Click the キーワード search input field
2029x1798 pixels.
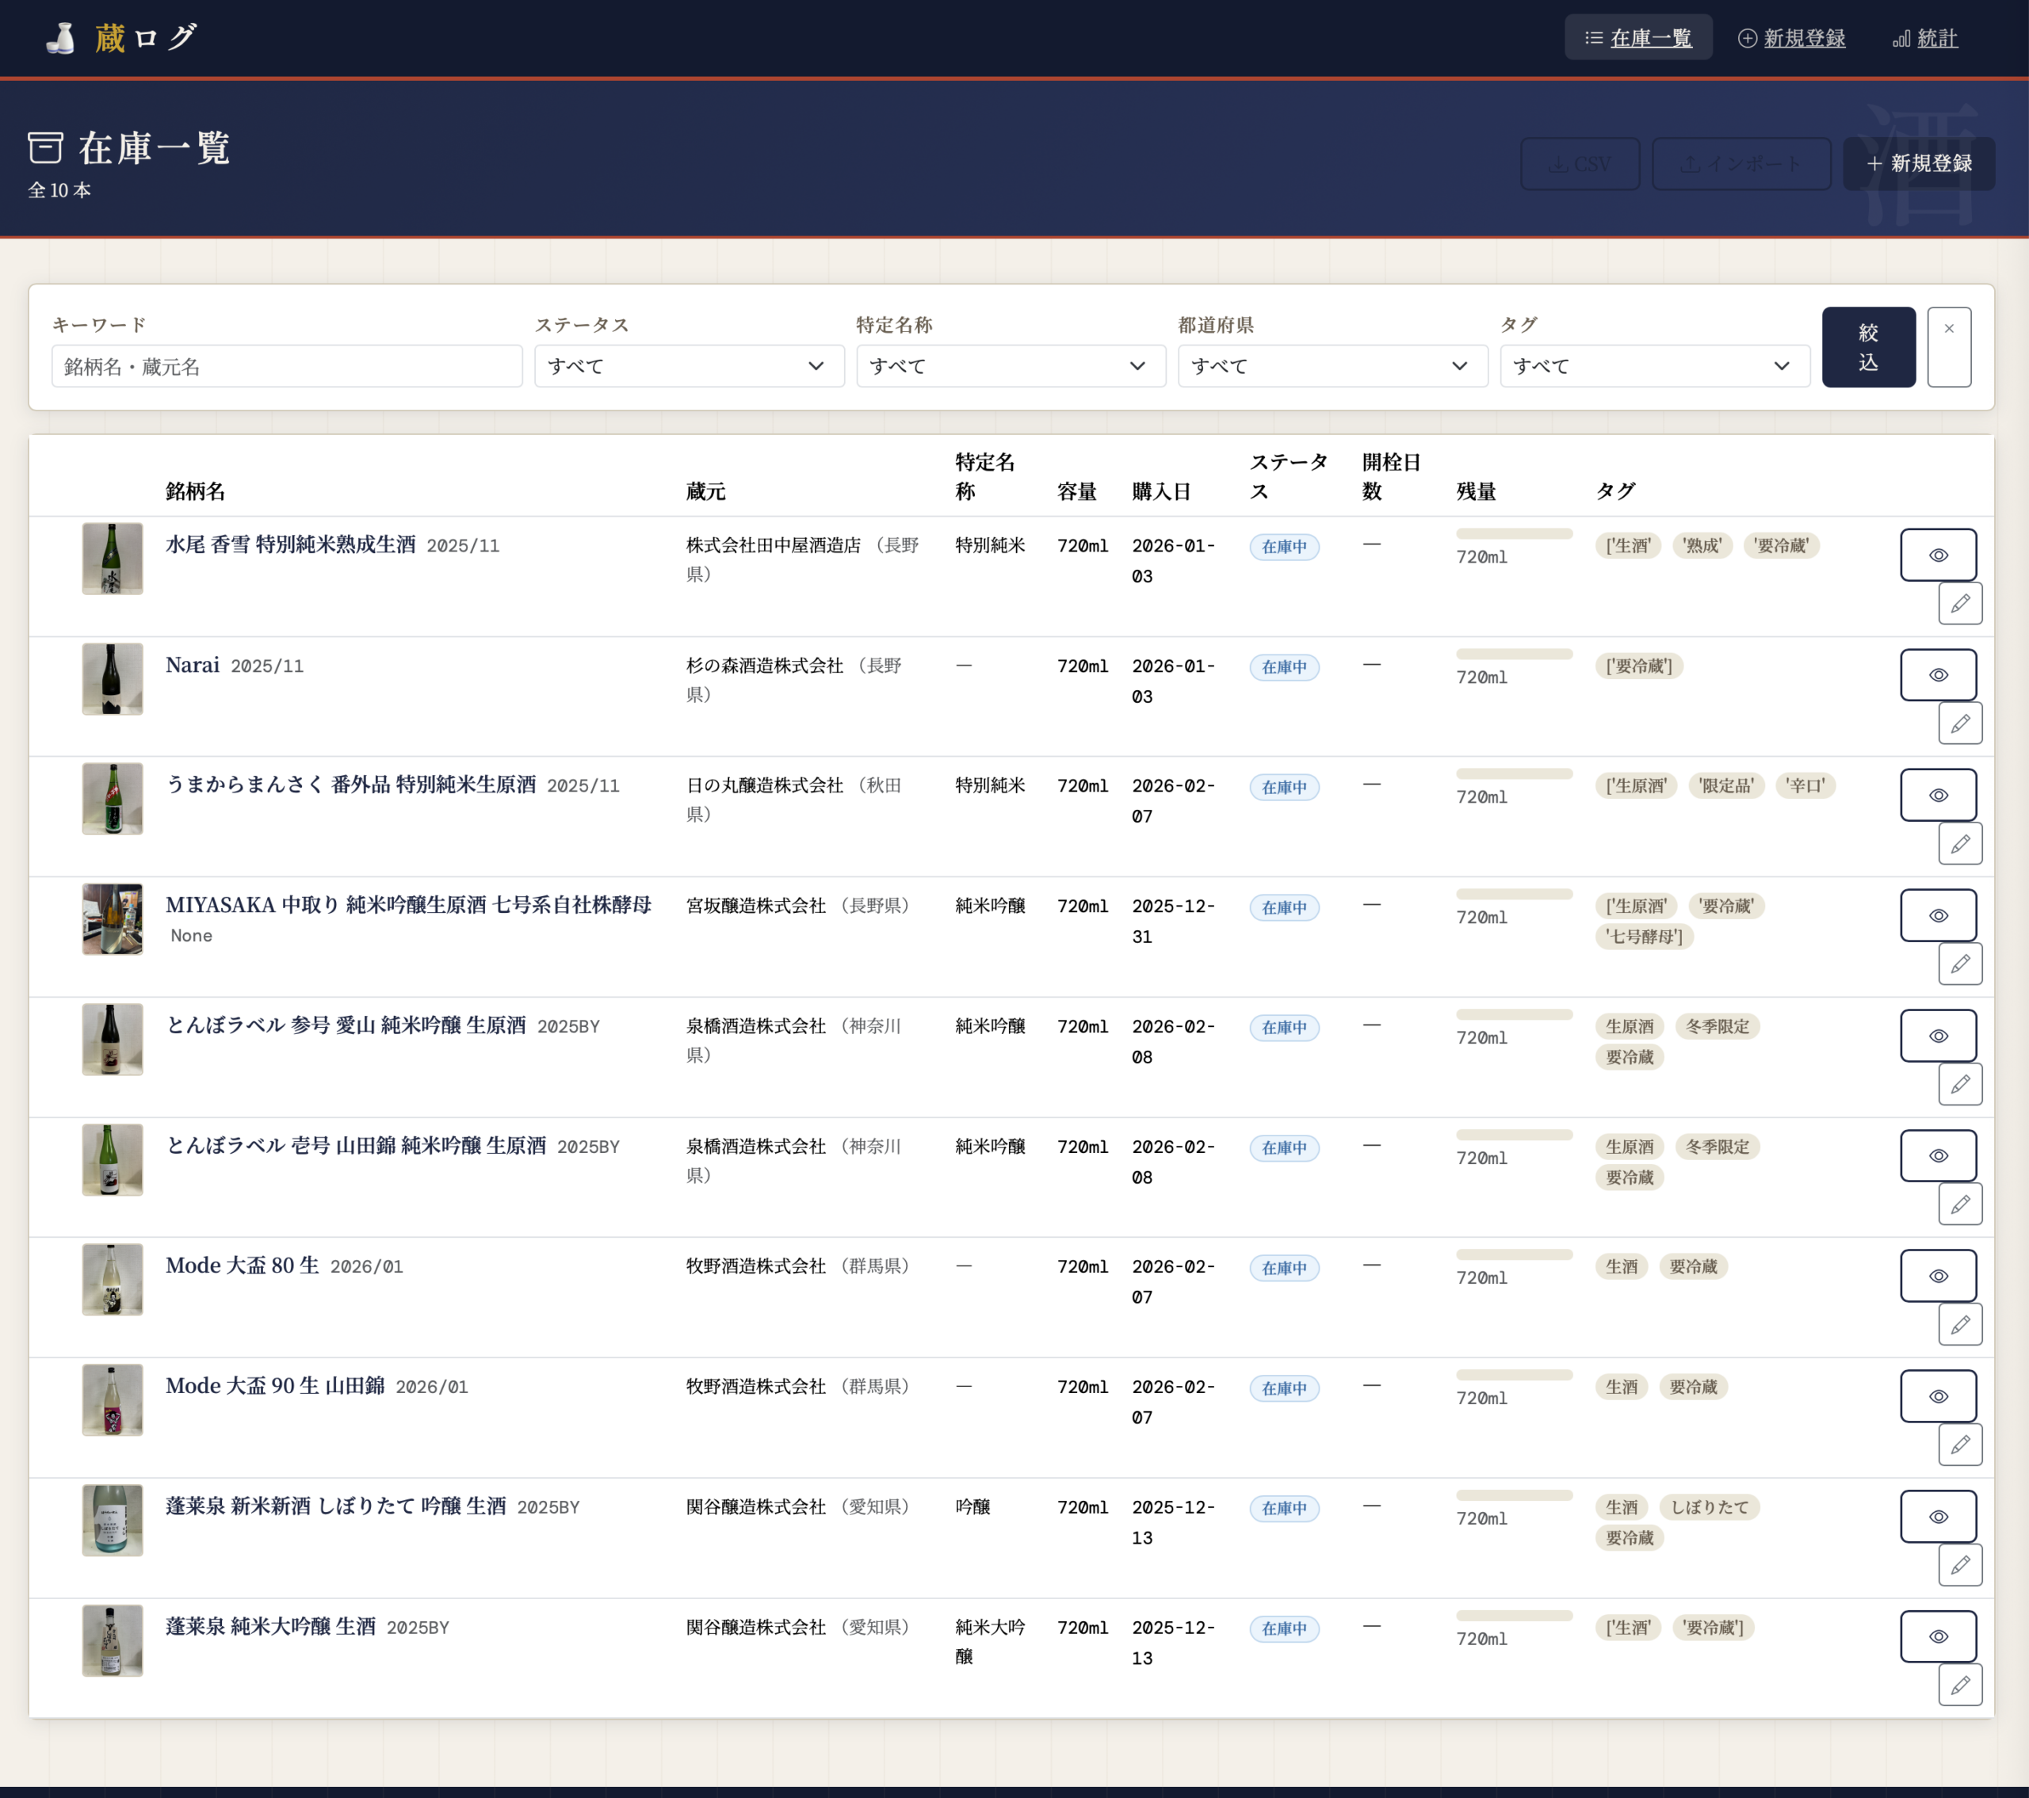point(287,366)
